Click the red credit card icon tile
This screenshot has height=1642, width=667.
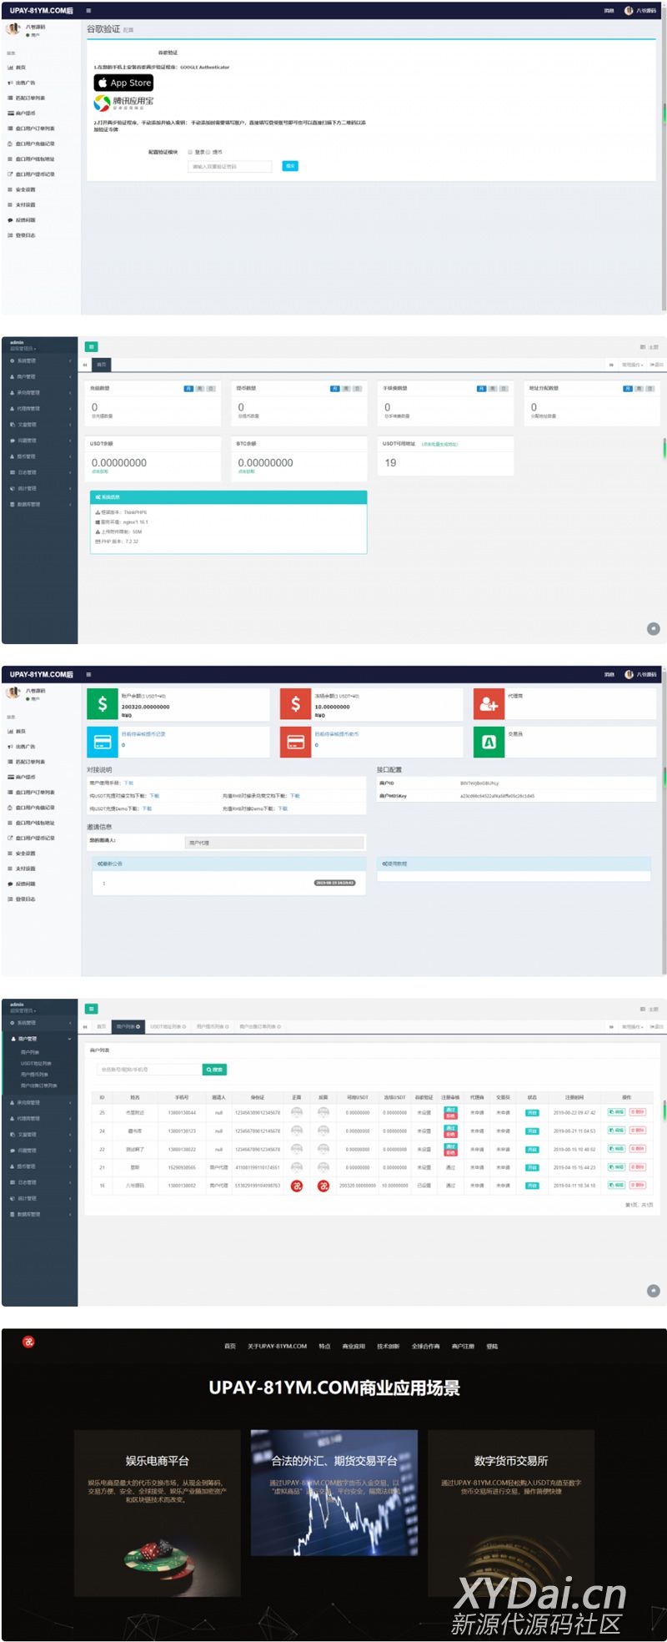(x=295, y=742)
